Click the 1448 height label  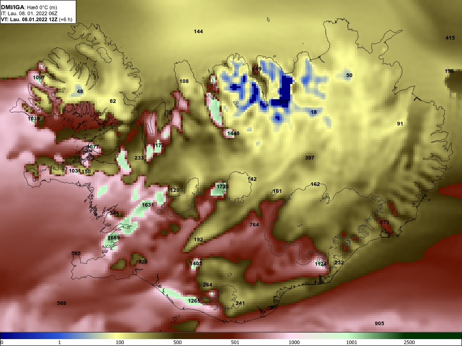pyautogui.click(x=233, y=134)
